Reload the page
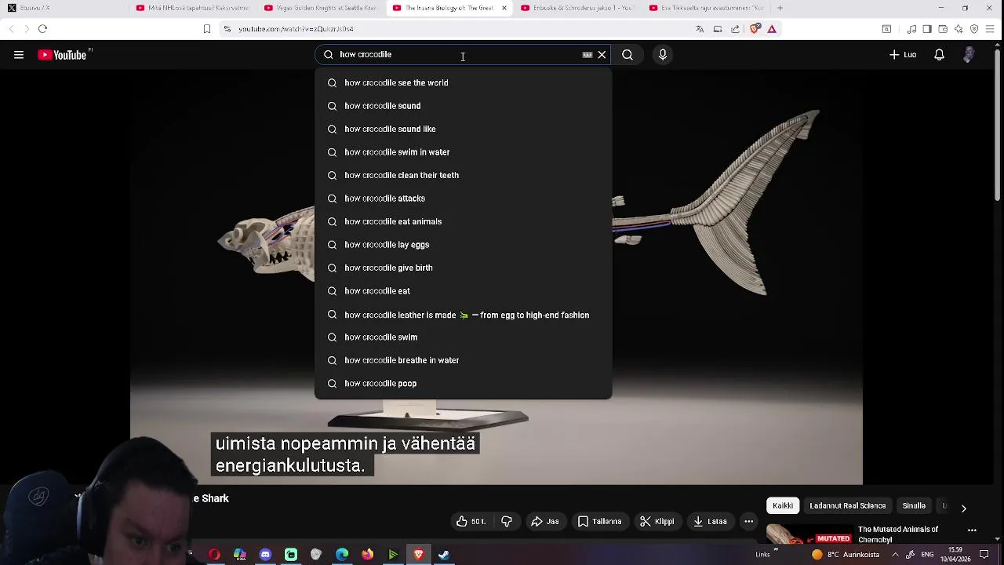 point(43,29)
